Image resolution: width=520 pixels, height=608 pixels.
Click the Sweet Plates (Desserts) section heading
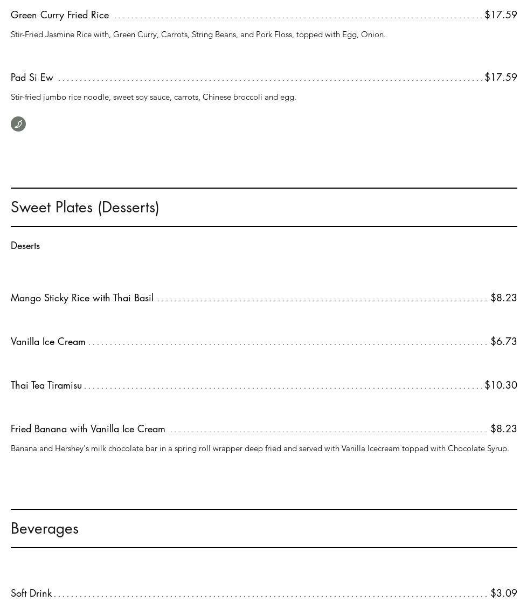(x=85, y=208)
